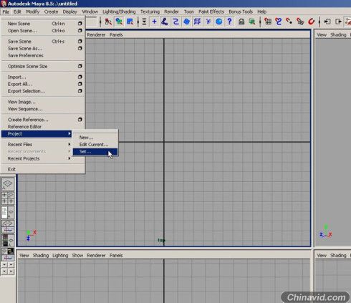The height and width of the screenshot is (303, 351).
Task: Select by object type mode icon
Action: [119, 21]
